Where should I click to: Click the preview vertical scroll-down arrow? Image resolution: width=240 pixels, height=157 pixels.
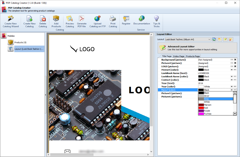click(x=151, y=152)
